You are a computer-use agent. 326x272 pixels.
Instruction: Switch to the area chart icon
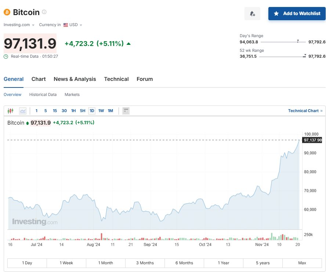(23, 111)
